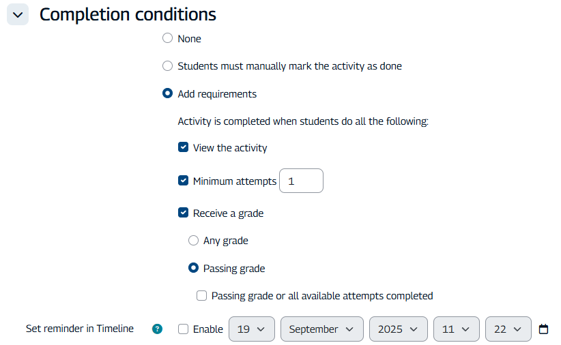Uncheck the View the activity checkbox
561x345 pixels.
pos(183,147)
